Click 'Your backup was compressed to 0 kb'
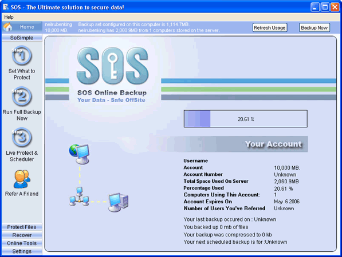Viewport: 342px width, 257px height. [227, 235]
